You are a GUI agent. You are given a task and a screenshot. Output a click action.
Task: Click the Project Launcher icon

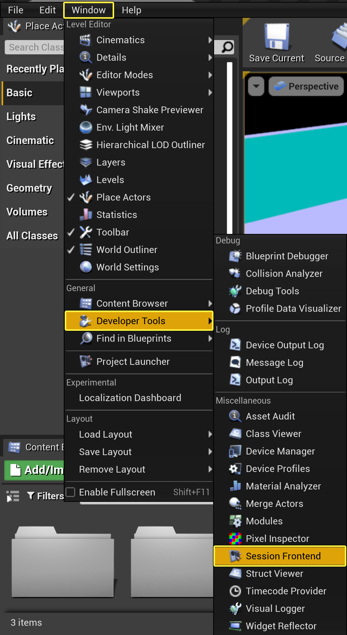85,362
